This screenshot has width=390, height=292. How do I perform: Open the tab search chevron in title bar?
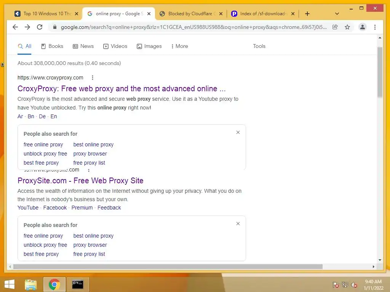coord(337,14)
